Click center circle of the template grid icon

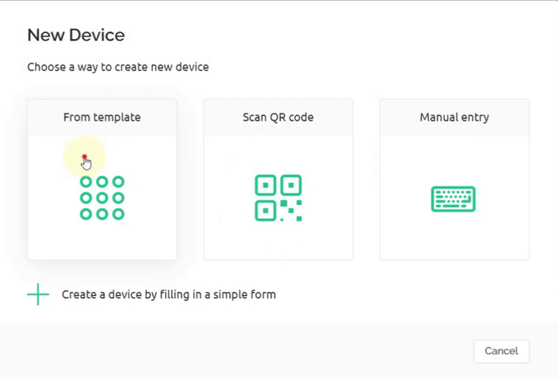point(102,197)
